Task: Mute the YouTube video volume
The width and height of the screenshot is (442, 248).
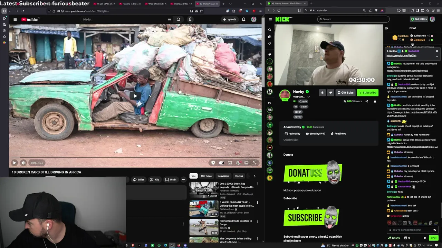Action: (x=23, y=163)
